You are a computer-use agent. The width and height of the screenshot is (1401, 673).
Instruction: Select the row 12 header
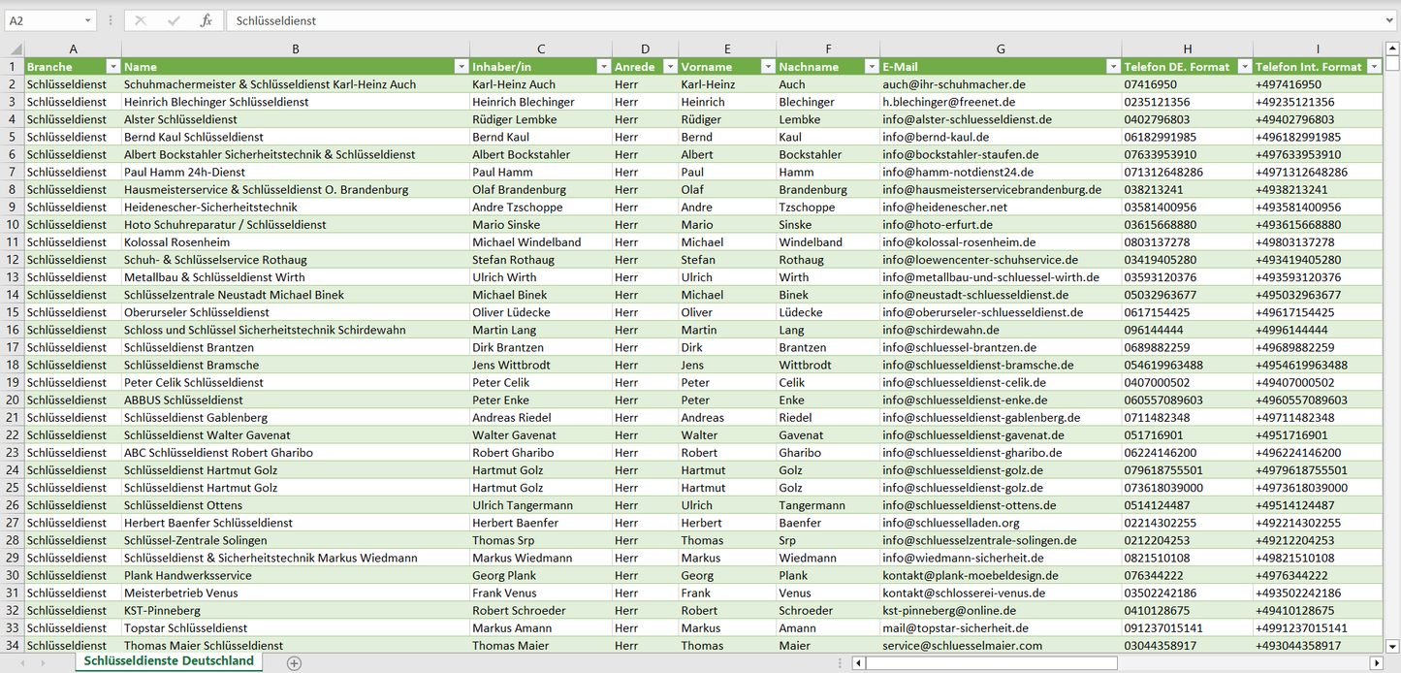pyautogui.click(x=13, y=260)
